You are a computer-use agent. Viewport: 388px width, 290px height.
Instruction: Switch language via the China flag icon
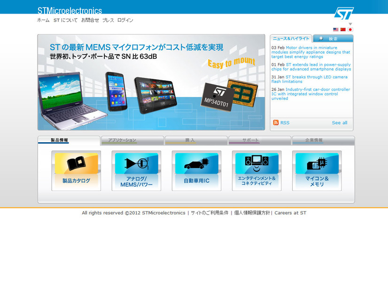click(343, 30)
